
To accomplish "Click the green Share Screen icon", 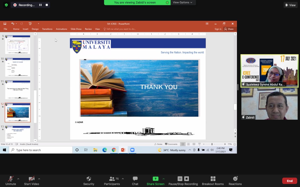I will point(156,179).
